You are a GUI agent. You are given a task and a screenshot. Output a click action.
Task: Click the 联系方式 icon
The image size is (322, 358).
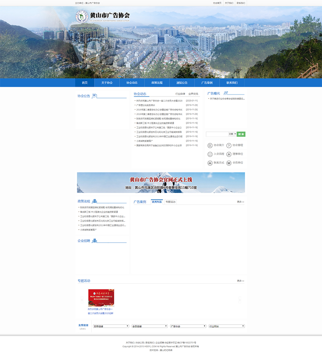pyautogui.click(x=210, y=163)
